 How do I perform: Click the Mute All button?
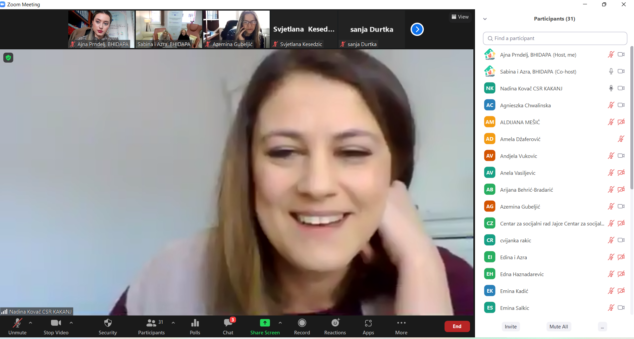(558, 327)
